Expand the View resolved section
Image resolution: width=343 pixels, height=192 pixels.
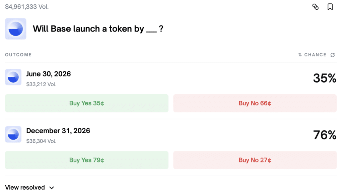click(29, 188)
